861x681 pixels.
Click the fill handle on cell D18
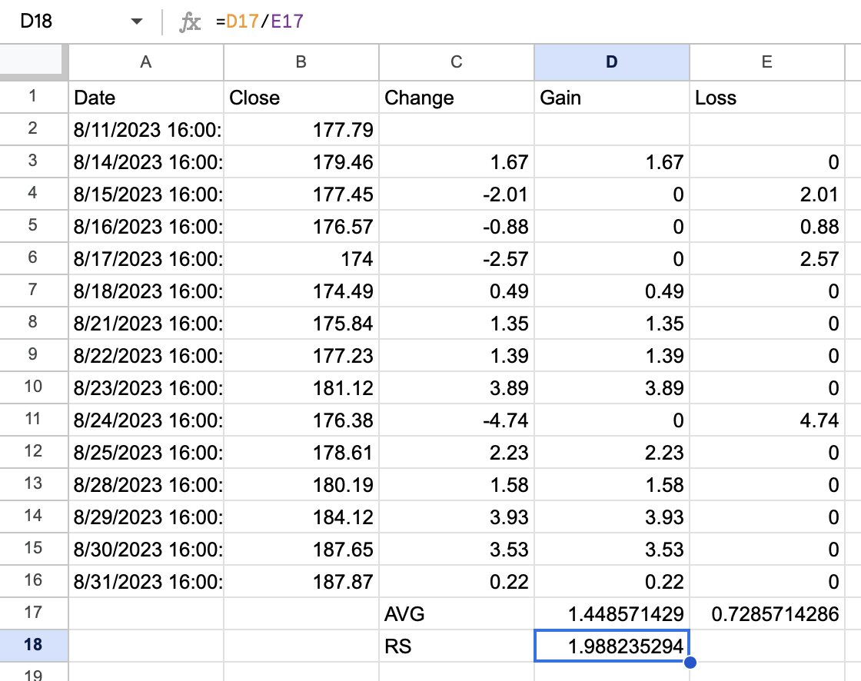690,663
